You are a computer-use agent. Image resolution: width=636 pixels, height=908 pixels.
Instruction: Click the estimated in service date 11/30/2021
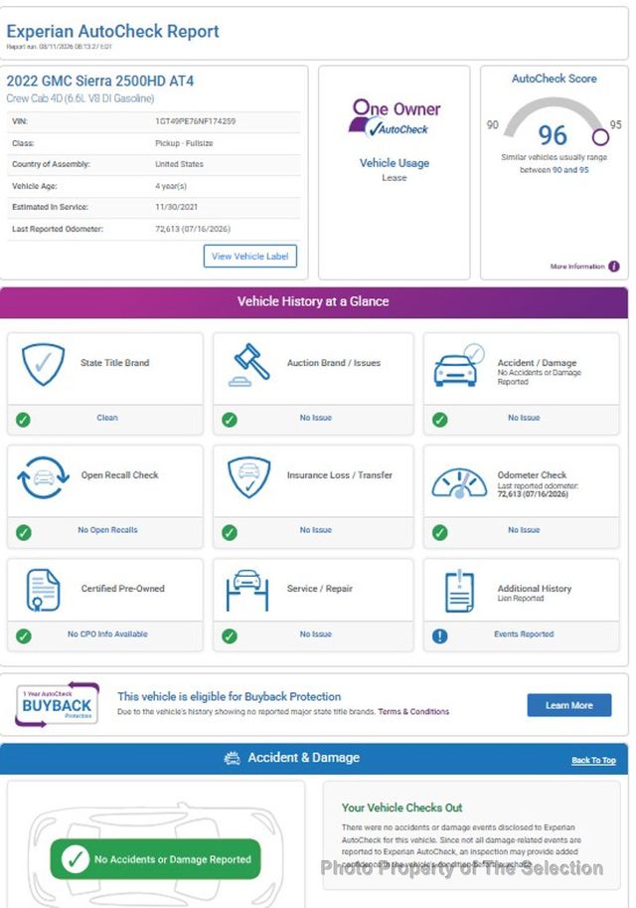(x=177, y=207)
